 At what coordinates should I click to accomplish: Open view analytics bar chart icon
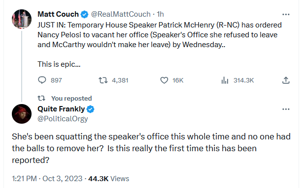(x=225, y=80)
